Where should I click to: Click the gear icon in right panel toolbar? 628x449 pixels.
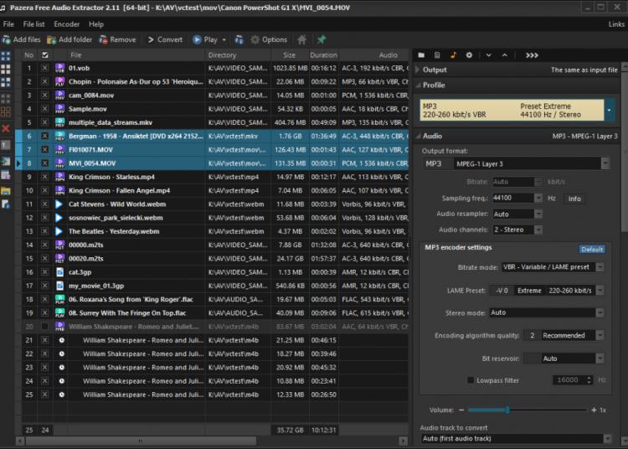pos(469,55)
